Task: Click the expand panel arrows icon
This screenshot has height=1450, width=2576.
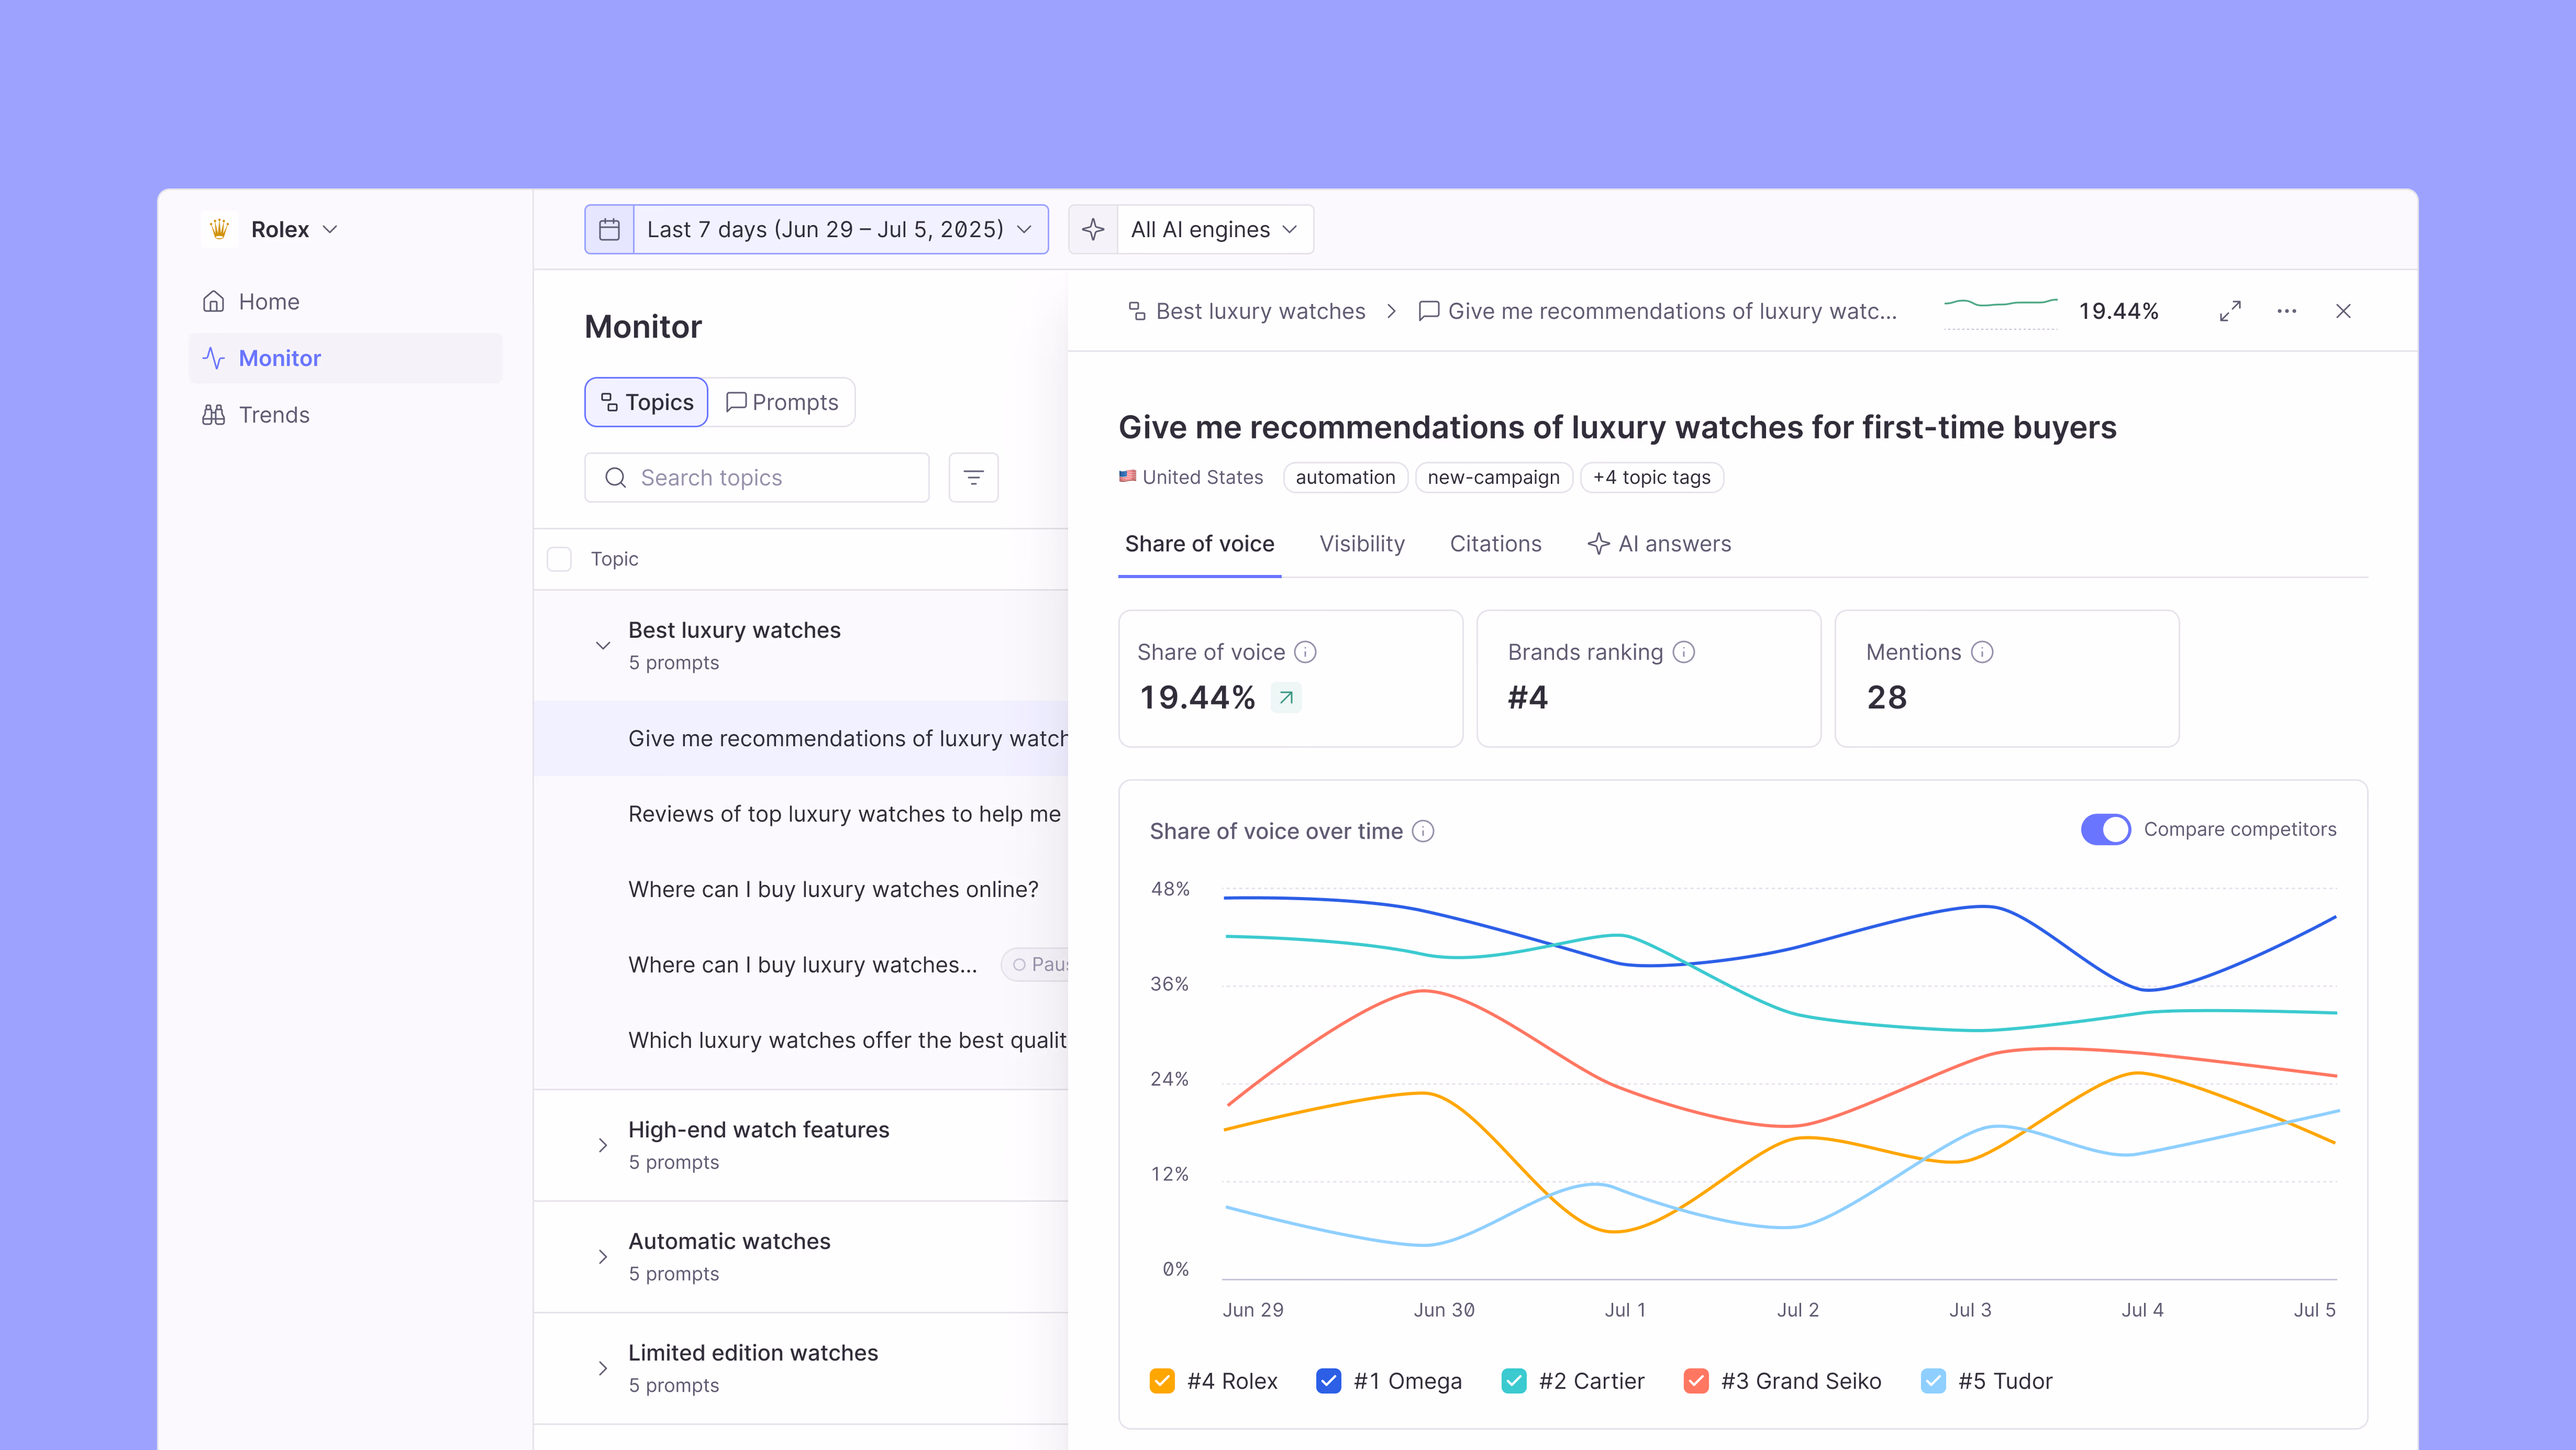Action: [2229, 311]
